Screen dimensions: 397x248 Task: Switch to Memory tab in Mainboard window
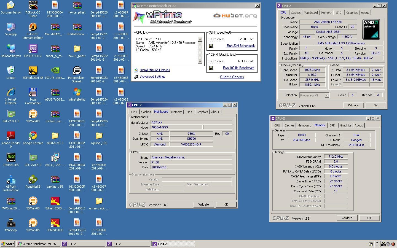[x=176, y=112]
